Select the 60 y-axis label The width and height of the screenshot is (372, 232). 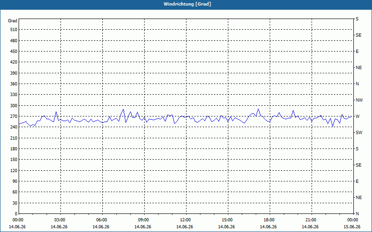15,192
